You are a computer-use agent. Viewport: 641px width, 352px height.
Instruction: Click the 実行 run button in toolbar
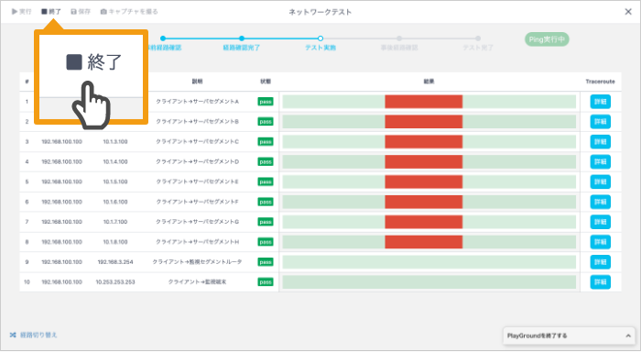[21, 12]
